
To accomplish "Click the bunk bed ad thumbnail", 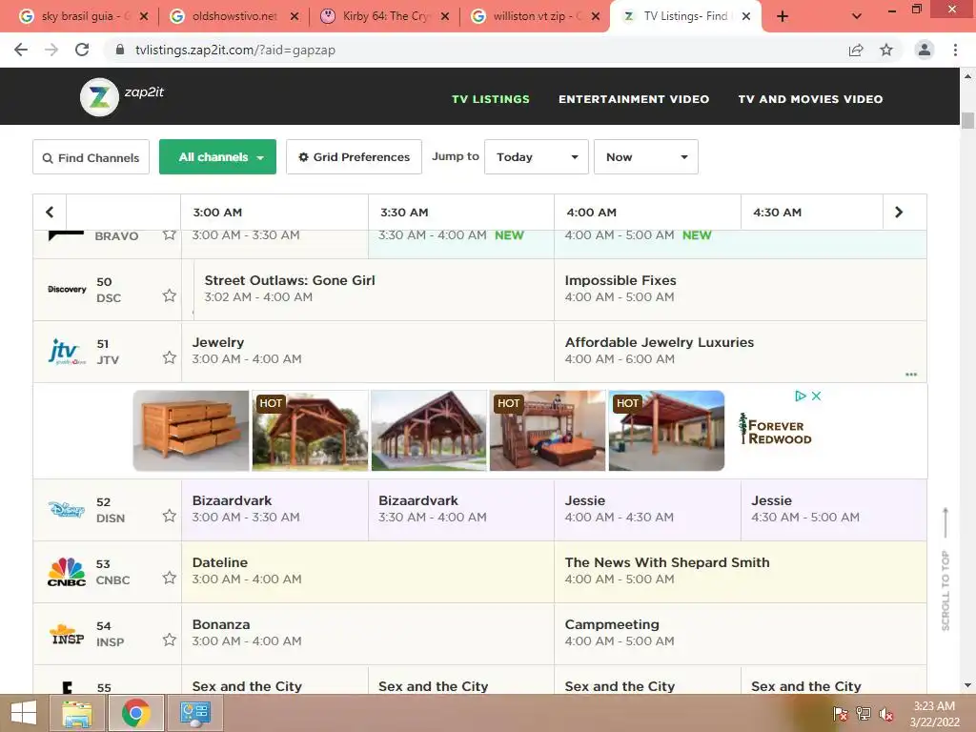I will (547, 430).
